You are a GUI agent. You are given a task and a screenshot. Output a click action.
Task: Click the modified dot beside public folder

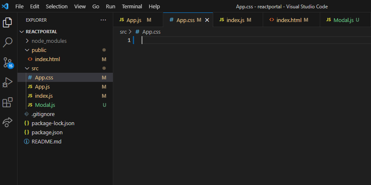tap(104, 50)
